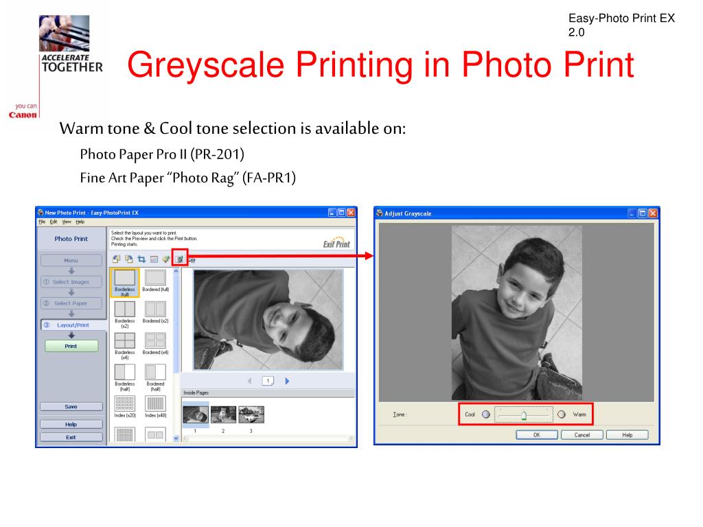Open the Adjust Grayscale tool icon

[x=180, y=259]
